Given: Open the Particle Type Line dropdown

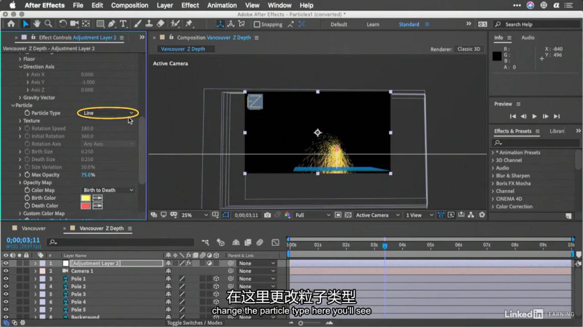Looking at the screenshot, I should pyautogui.click(x=108, y=113).
